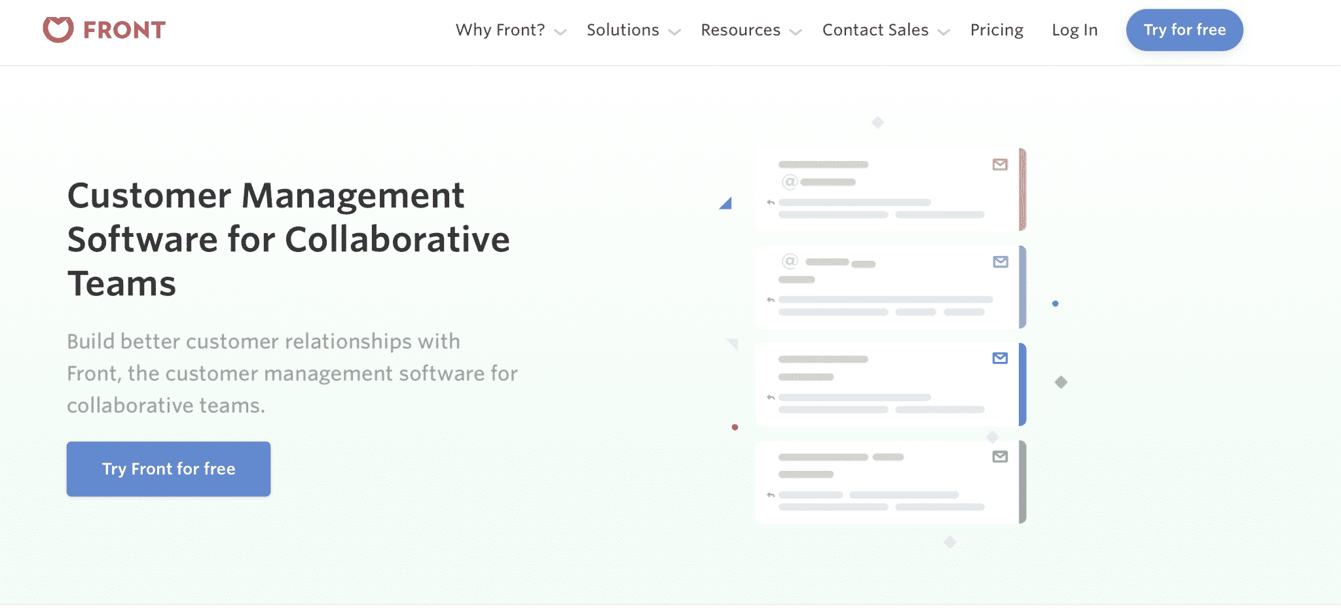Expand the chevron next to Why Front?

pos(560,31)
